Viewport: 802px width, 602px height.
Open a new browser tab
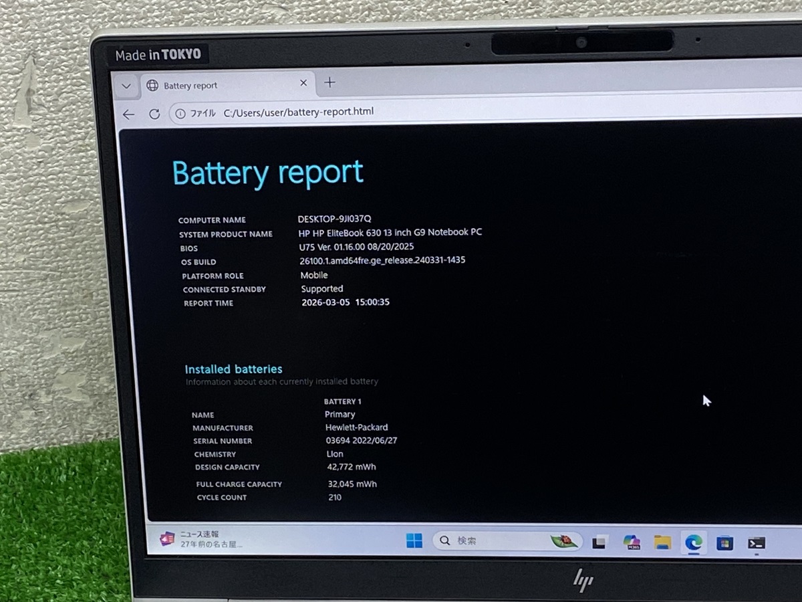click(x=329, y=83)
